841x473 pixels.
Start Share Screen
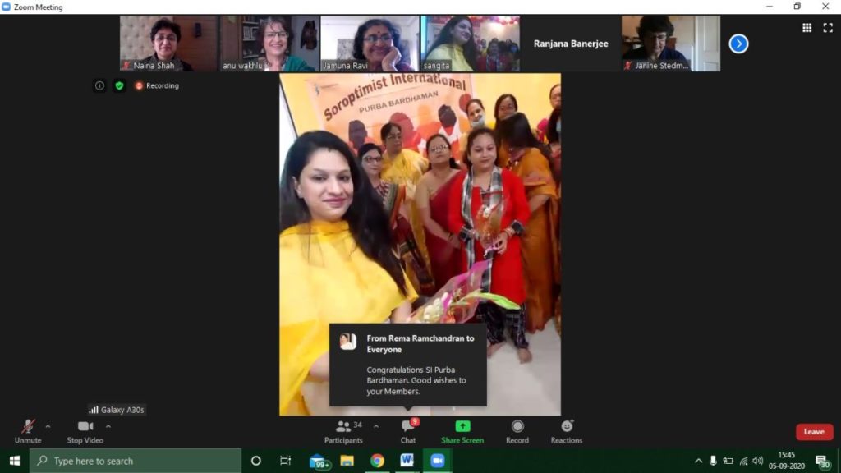tap(462, 431)
